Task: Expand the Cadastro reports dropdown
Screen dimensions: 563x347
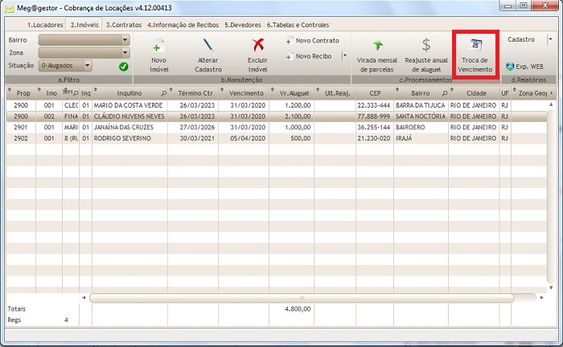Action: click(551, 39)
